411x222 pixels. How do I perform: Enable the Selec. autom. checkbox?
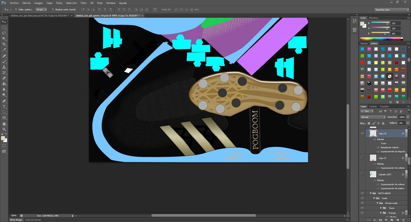coord(16,10)
